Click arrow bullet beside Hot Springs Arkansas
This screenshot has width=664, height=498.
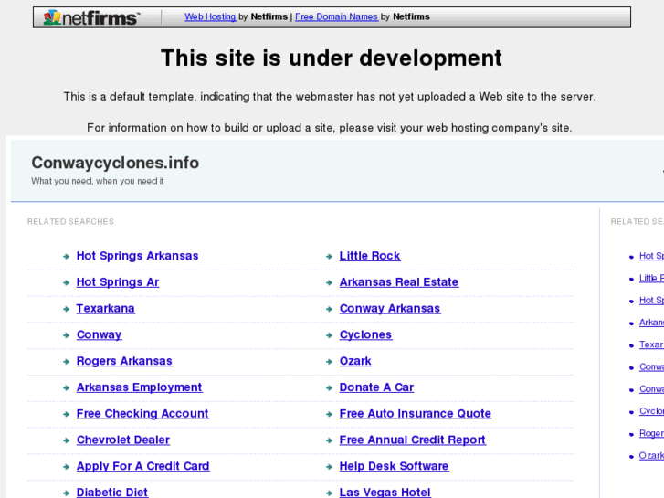tap(66, 257)
